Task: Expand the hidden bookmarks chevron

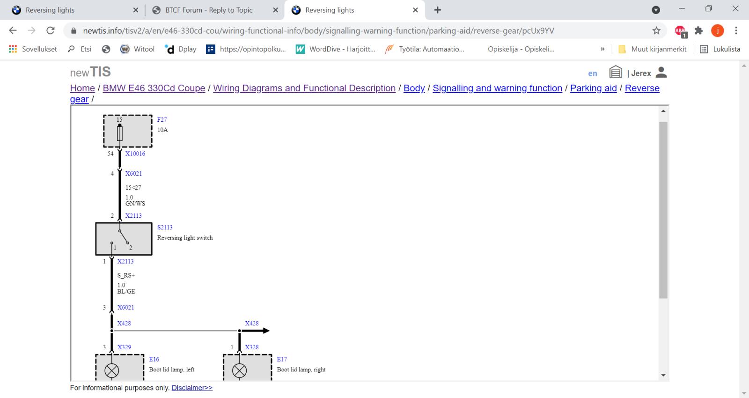Action: (x=602, y=49)
